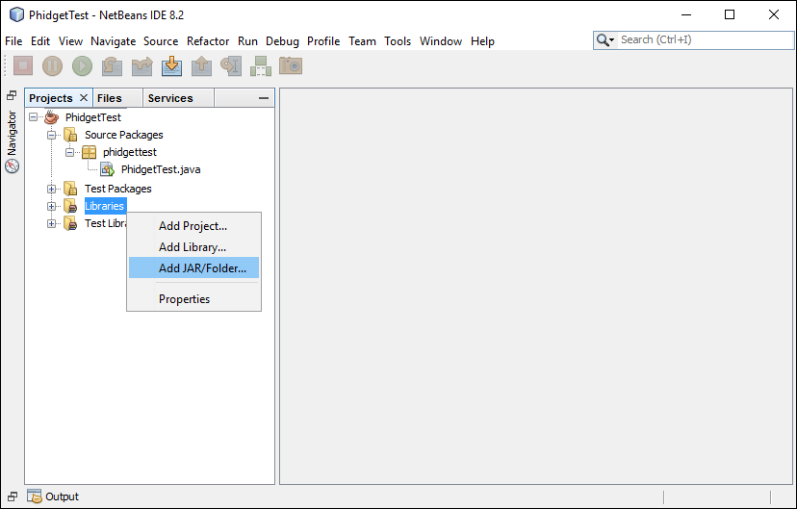Close the Projects tab

click(x=84, y=97)
